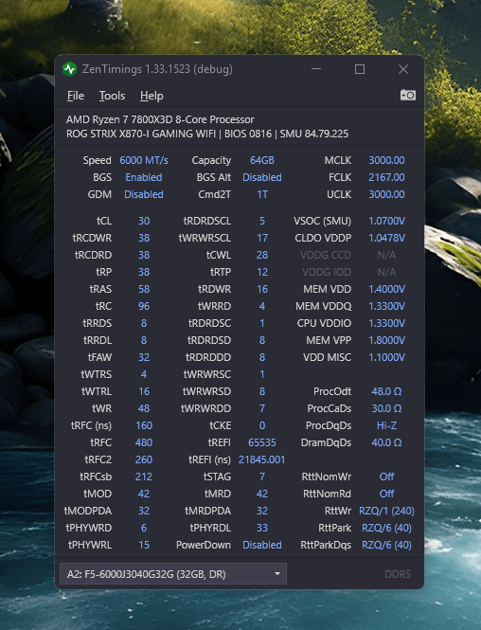Click the ProcOdt value 48.0 Ω
The image size is (481, 630).
[386, 391]
